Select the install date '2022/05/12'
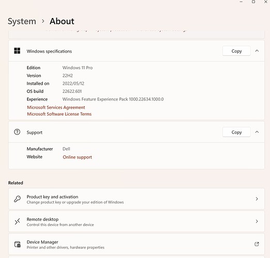The height and width of the screenshot is (258, 270). pyautogui.click(x=73, y=84)
